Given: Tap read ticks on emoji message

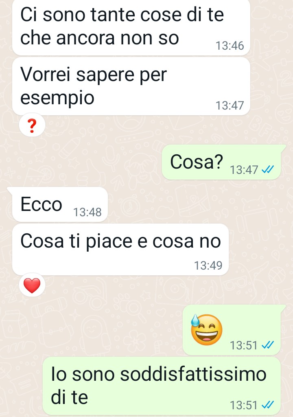Looking at the screenshot, I should tap(267, 345).
